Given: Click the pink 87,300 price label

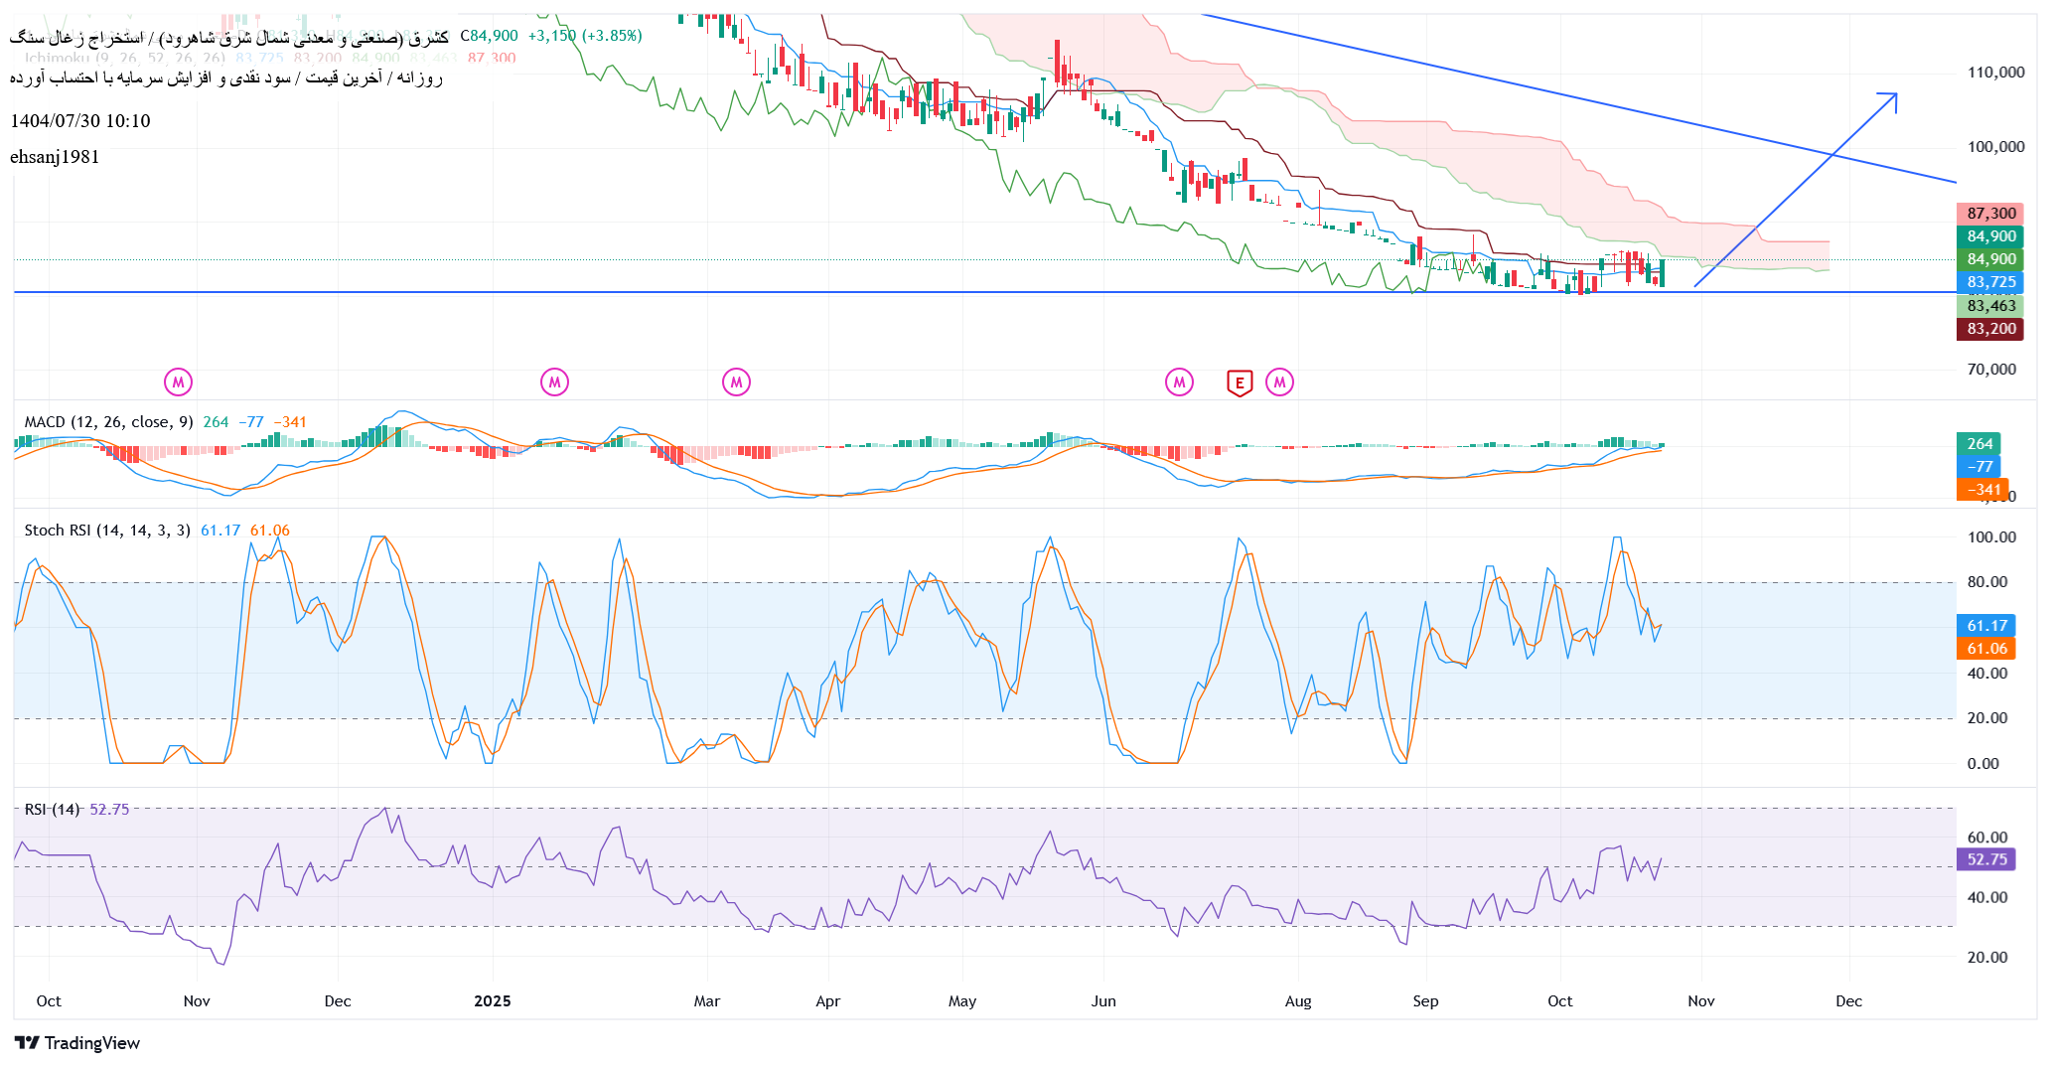Looking at the screenshot, I should pos(1990,214).
